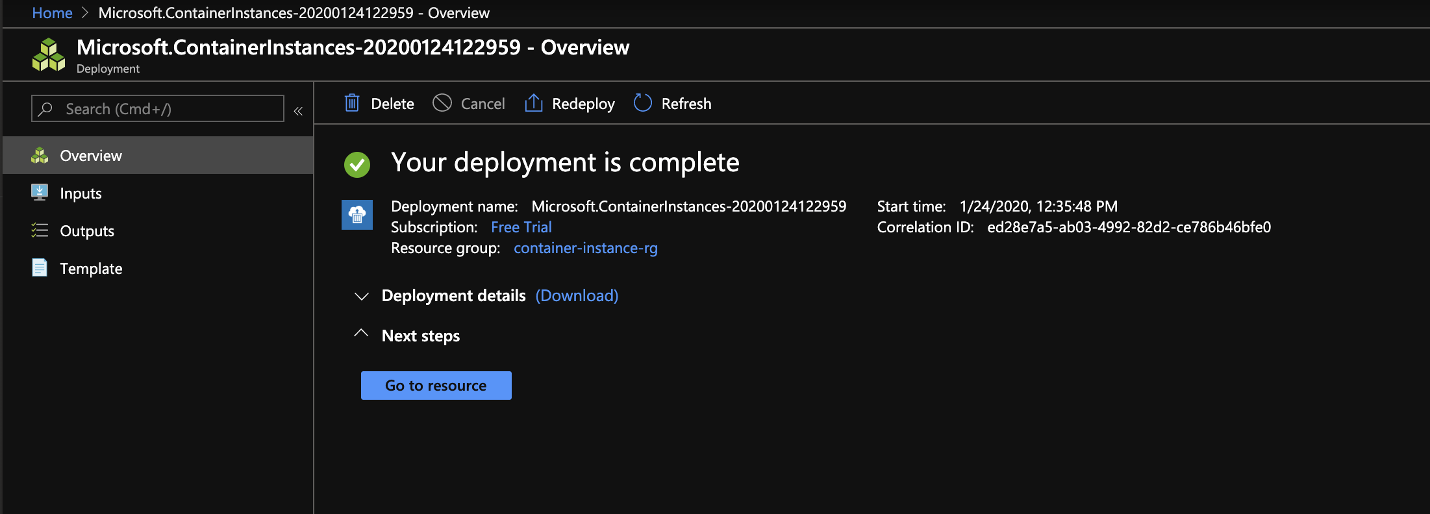Image resolution: width=1430 pixels, height=514 pixels.
Task: Click the 'Your deployment is complete' heading
Action: pyautogui.click(x=565, y=162)
